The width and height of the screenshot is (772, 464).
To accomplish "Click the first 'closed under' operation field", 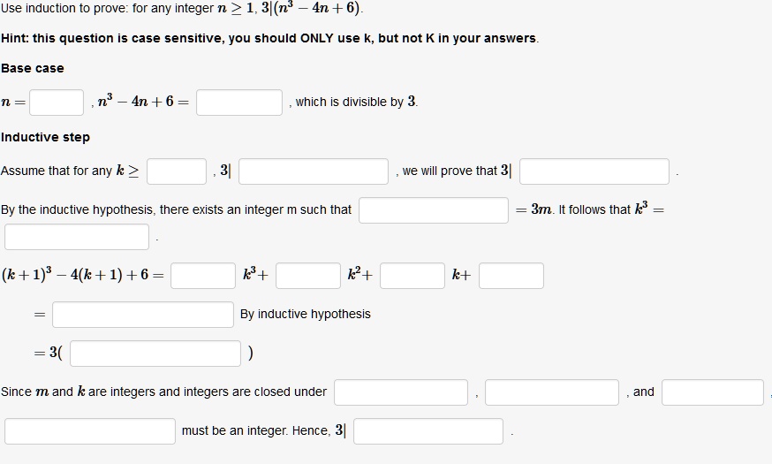I will (401, 392).
